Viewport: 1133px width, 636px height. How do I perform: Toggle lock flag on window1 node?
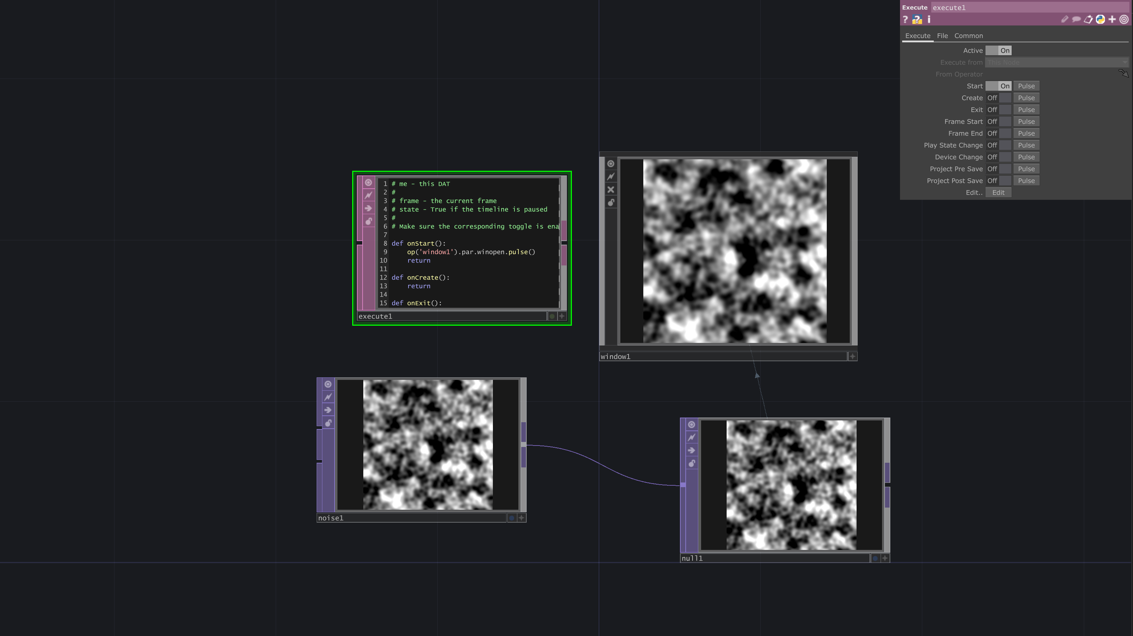coord(611,203)
